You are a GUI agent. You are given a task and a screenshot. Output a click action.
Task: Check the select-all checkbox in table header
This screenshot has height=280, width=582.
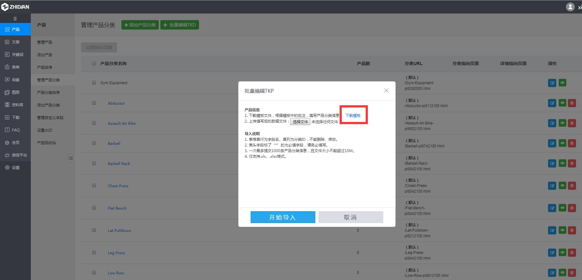point(94,63)
